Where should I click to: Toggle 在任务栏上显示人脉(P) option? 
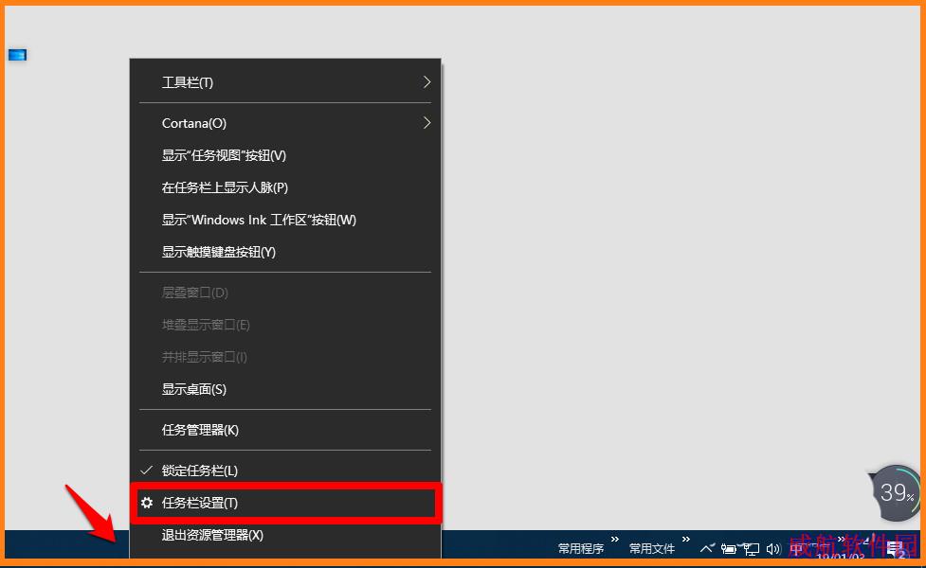pyautogui.click(x=225, y=187)
